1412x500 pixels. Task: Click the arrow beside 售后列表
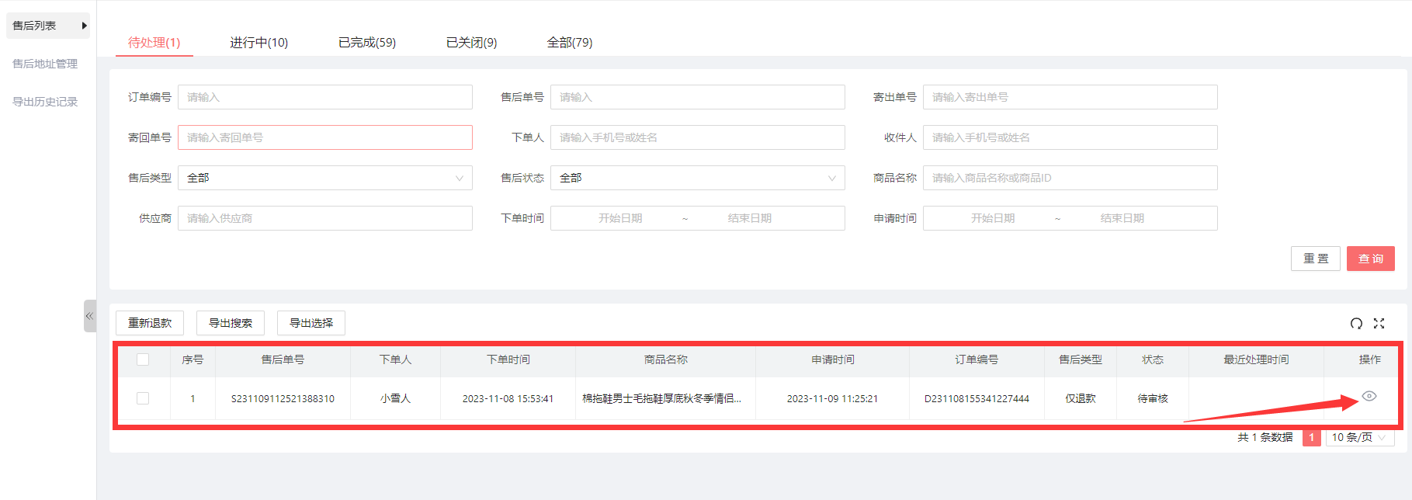tap(84, 26)
